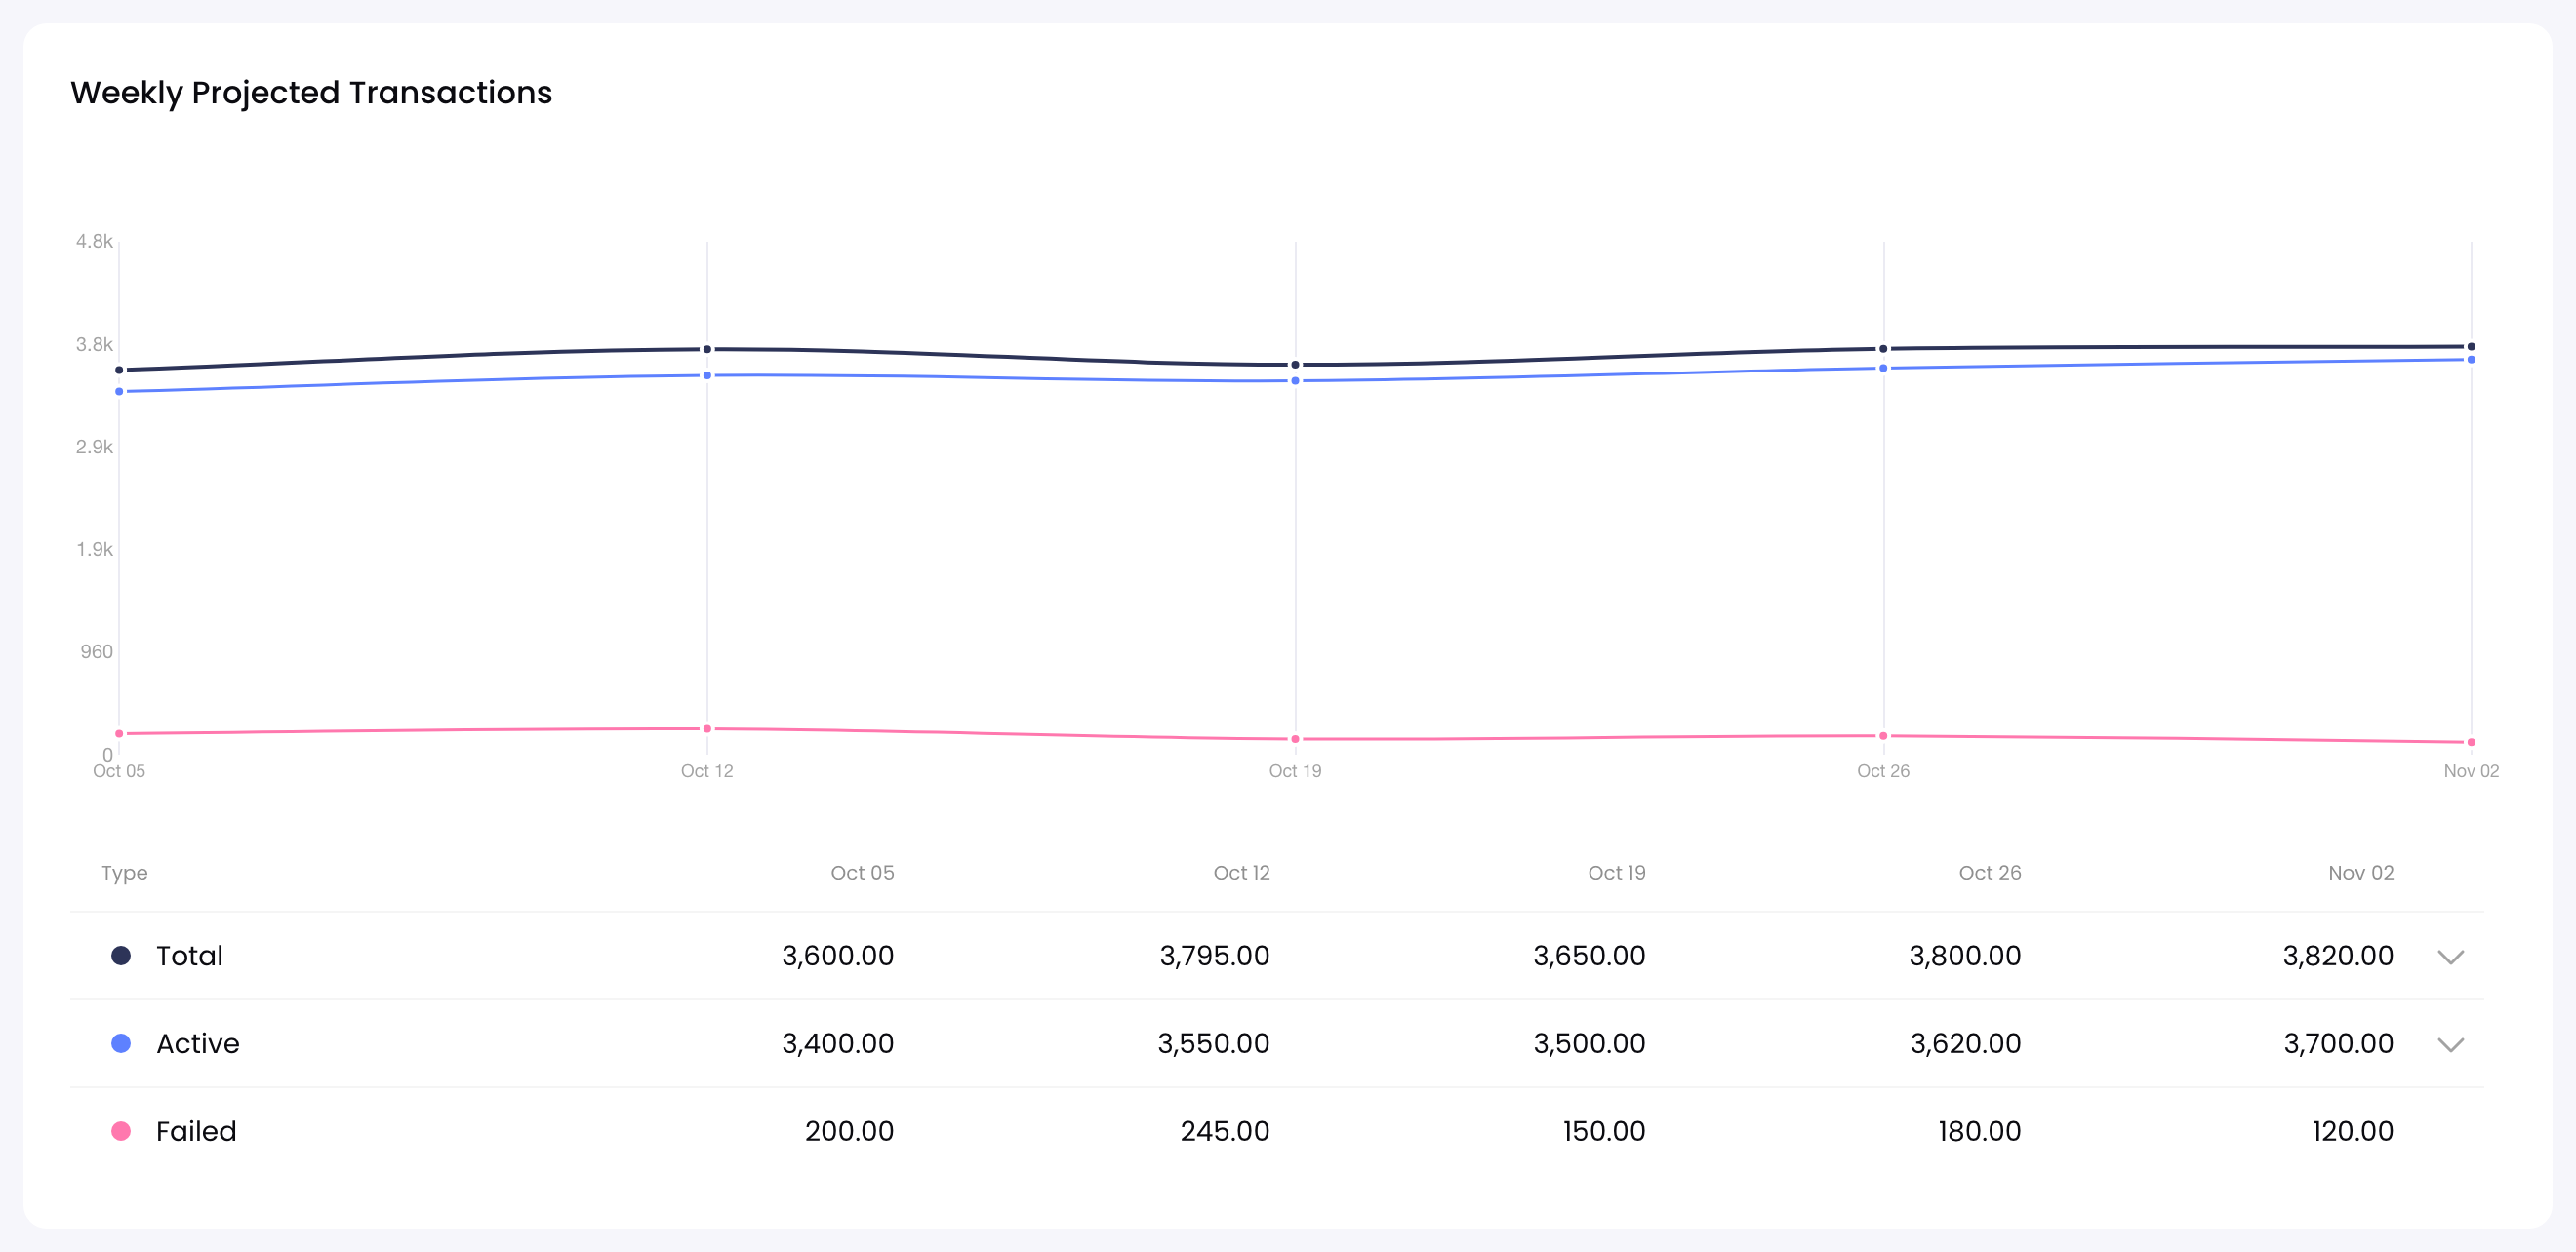Image resolution: width=2576 pixels, height=1252 pixels.
Task: Click the 4.8k y-axis label
Action: coord(94,241)
